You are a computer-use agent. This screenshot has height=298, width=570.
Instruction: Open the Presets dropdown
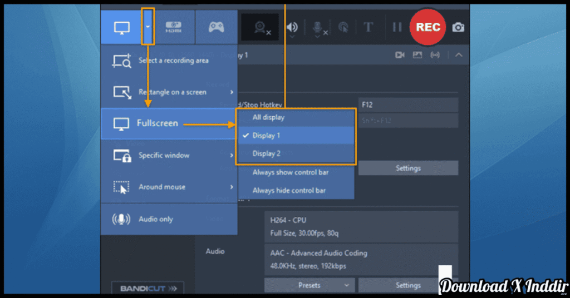tap(309, 285)
